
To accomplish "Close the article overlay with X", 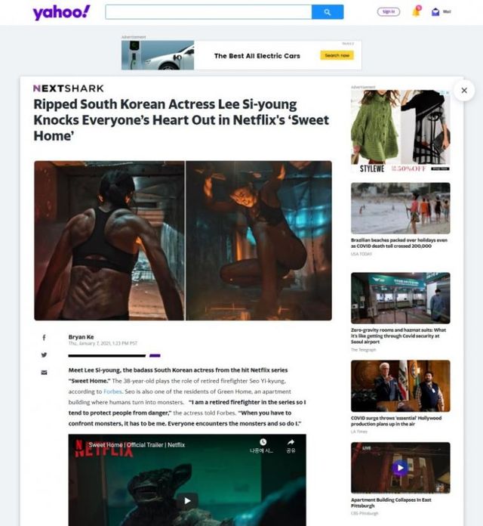I will (464, 90).
